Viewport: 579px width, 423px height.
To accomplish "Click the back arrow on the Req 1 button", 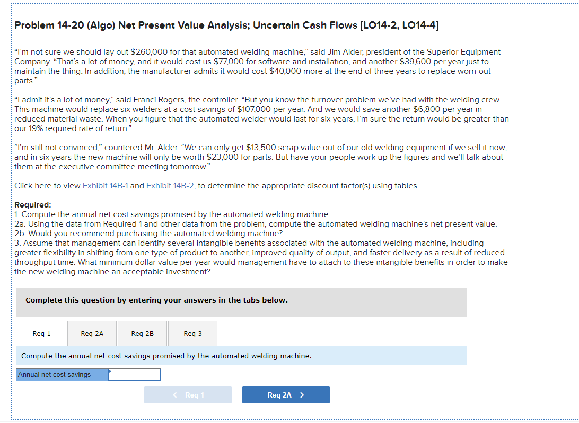I will pyautogui.click(x=175, y=395).
